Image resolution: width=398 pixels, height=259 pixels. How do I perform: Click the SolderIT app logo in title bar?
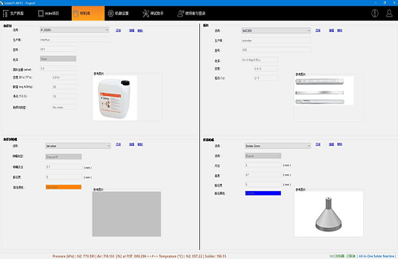(x=2, y=3)
